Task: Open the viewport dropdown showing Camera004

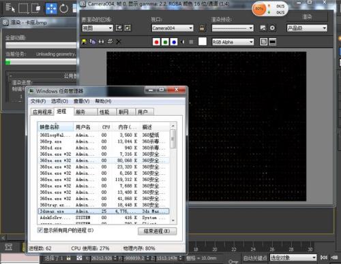Action: point(173,28)
